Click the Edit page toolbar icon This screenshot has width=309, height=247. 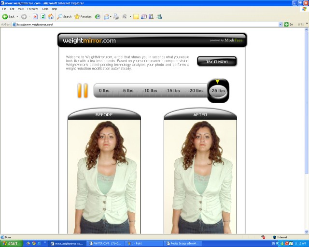coord(125,17)
